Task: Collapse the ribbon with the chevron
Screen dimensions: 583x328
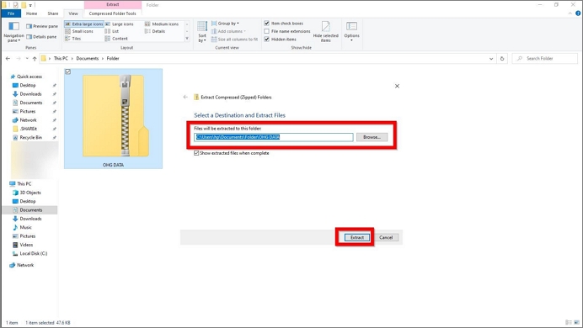Action: coord(570,13)
